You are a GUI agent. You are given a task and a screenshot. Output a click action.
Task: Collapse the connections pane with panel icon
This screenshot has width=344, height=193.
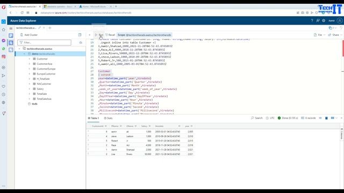[x=80, y=35]
